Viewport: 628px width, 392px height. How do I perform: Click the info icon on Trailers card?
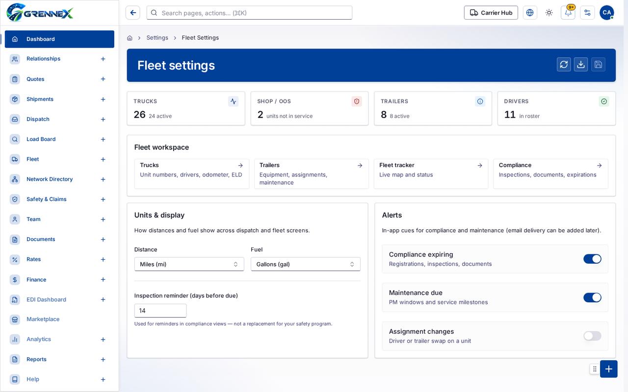point(480,101)
